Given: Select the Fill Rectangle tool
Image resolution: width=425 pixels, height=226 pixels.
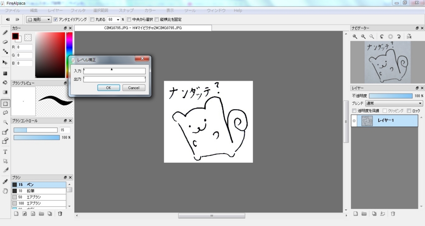Looking at the screenshot, I should click(x=5, y=73).
